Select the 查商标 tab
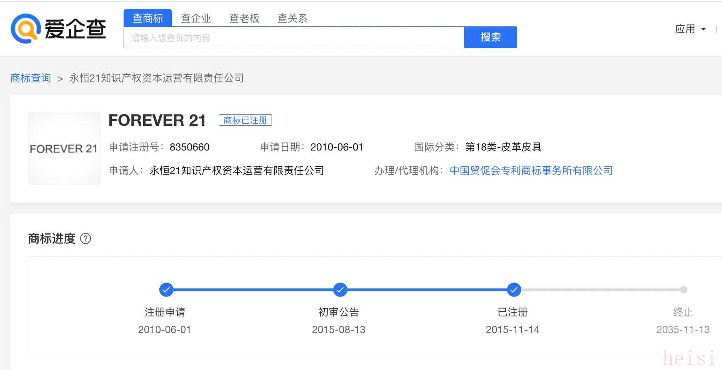 (148, 18)
